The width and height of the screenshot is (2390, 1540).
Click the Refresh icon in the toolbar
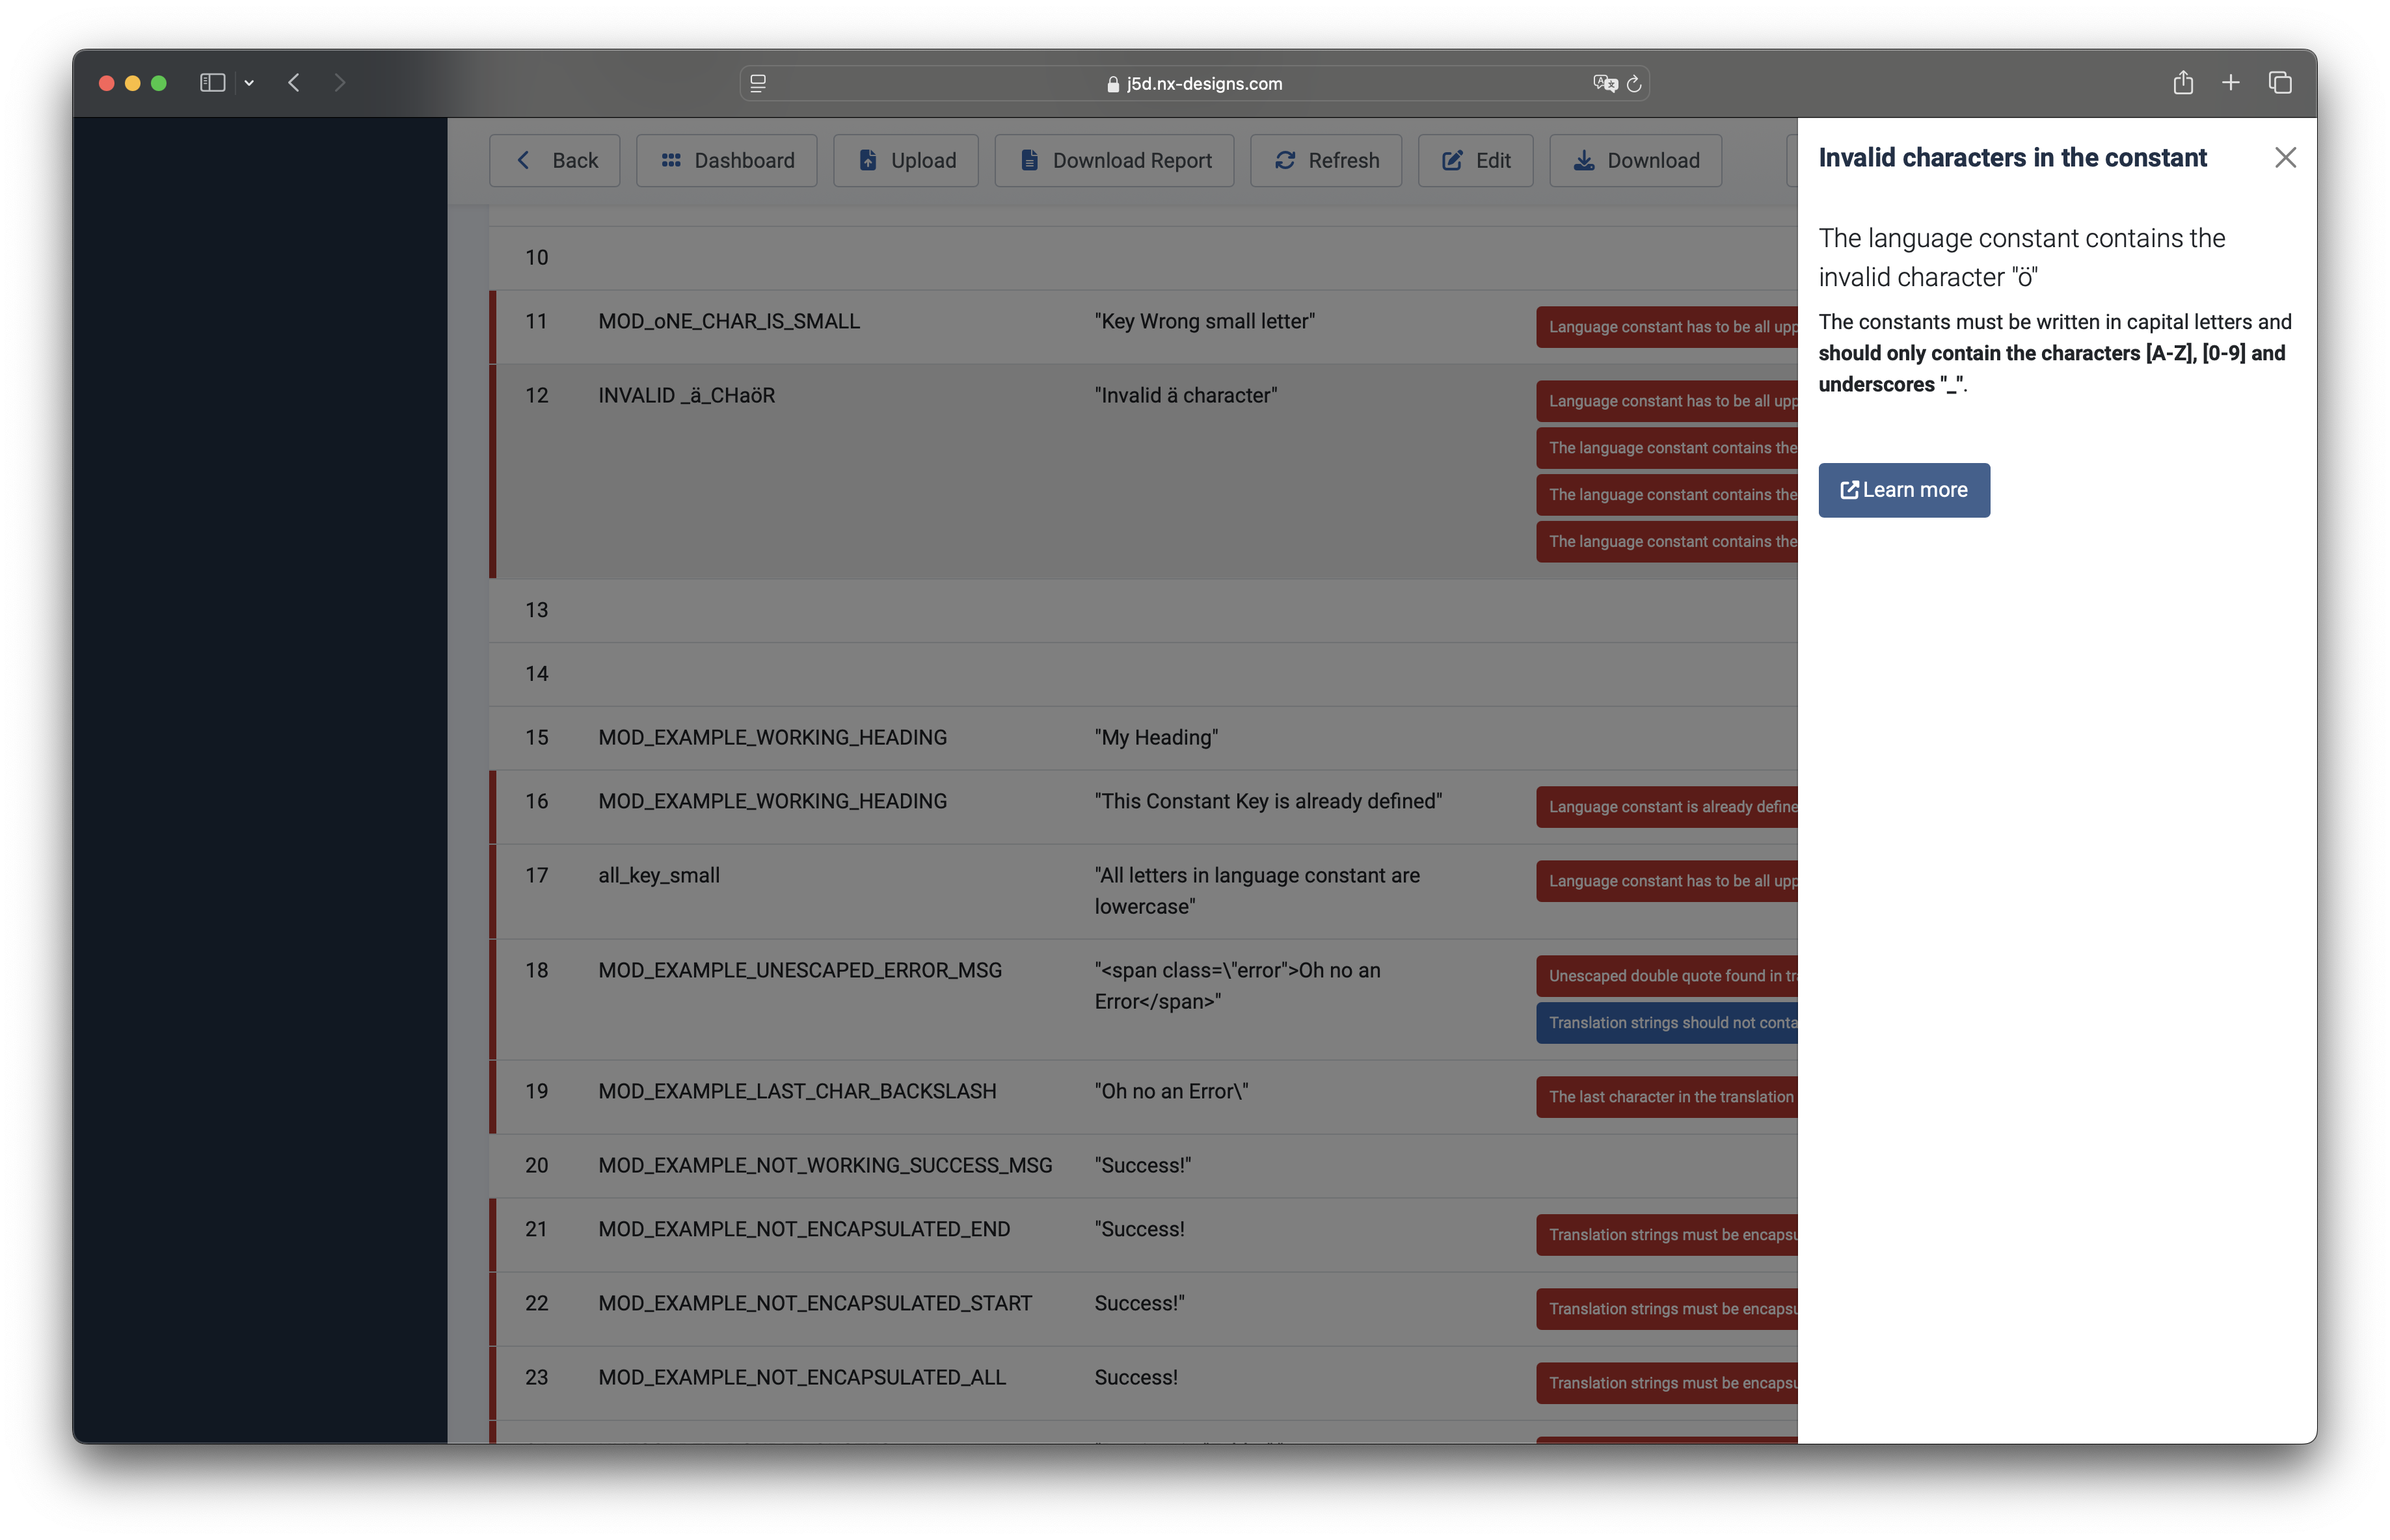[x=1286, y=160]
